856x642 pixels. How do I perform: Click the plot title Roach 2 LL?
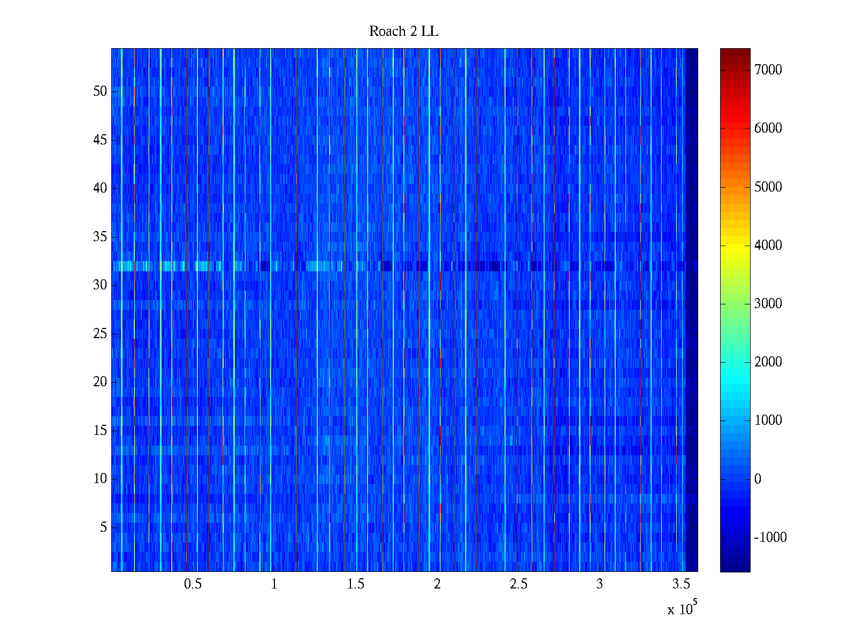coord(403,32)
